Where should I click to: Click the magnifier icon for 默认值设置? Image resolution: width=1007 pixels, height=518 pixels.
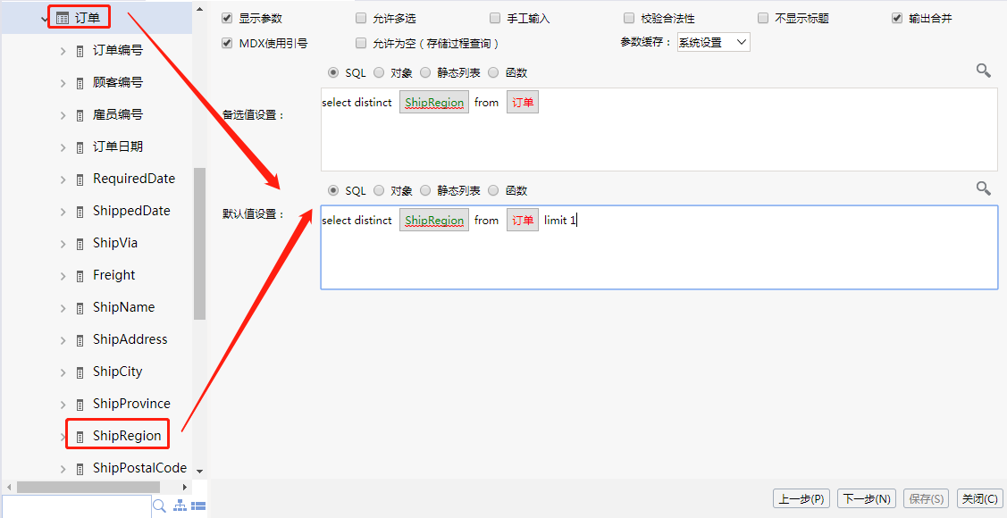[983, 188]
